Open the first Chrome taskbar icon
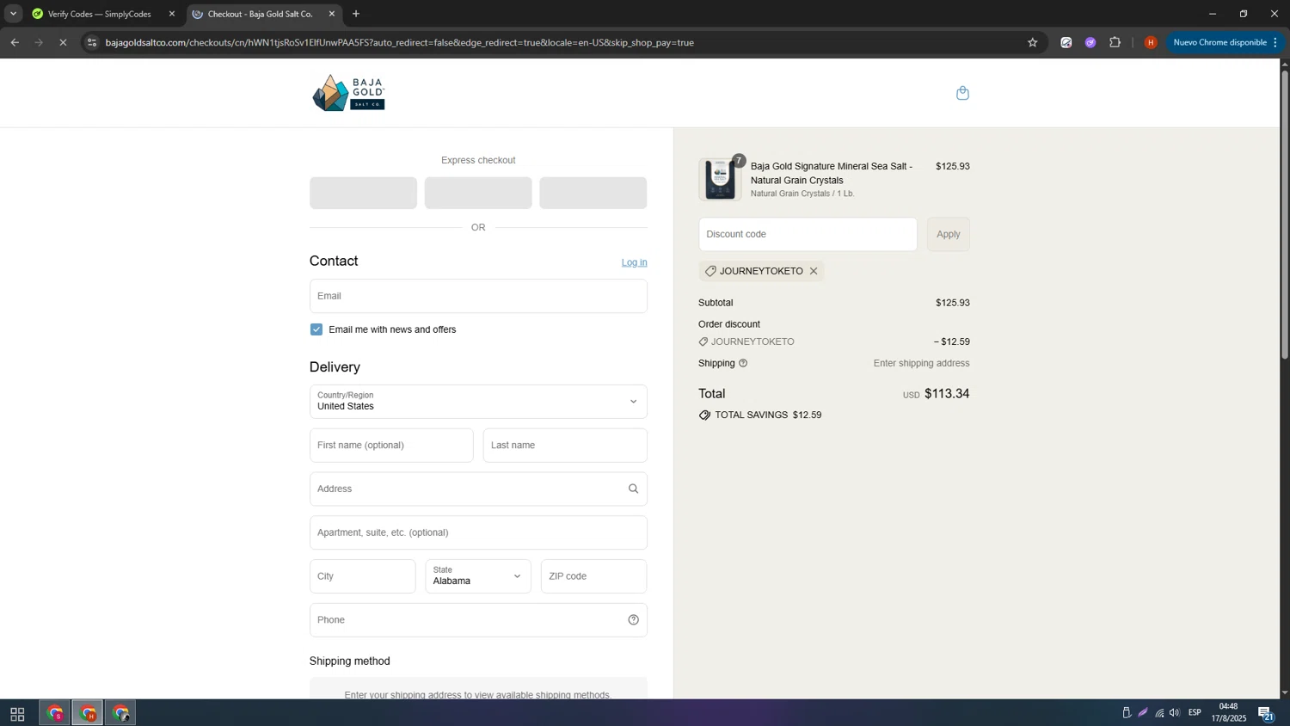The image size is (1290, 726). point(55,713)
